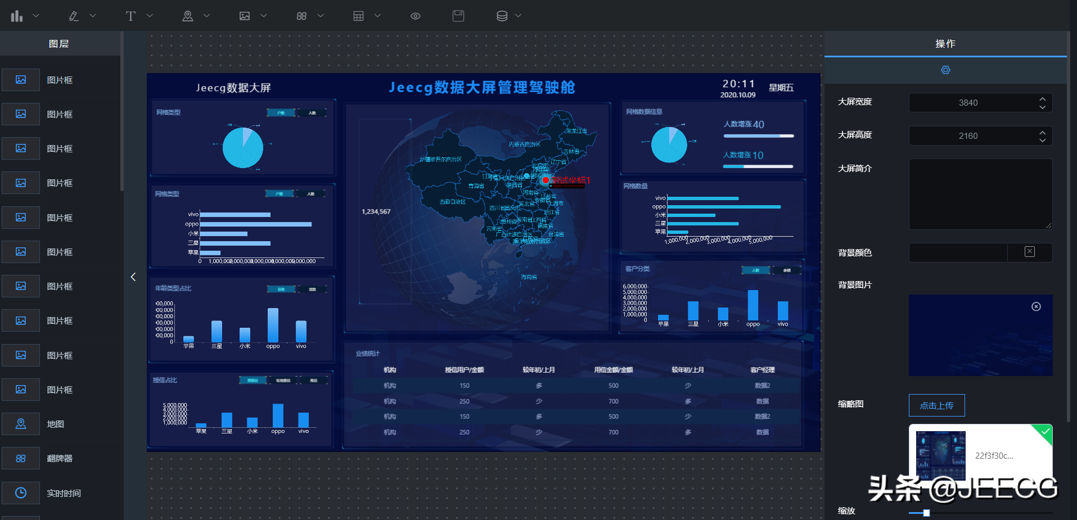Expand the table tool dropdown chevron

coord(377,16)
